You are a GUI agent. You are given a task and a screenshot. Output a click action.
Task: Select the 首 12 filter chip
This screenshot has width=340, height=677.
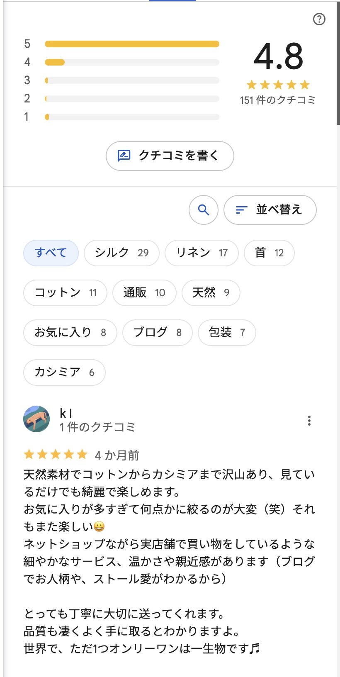tap(269, 253)
